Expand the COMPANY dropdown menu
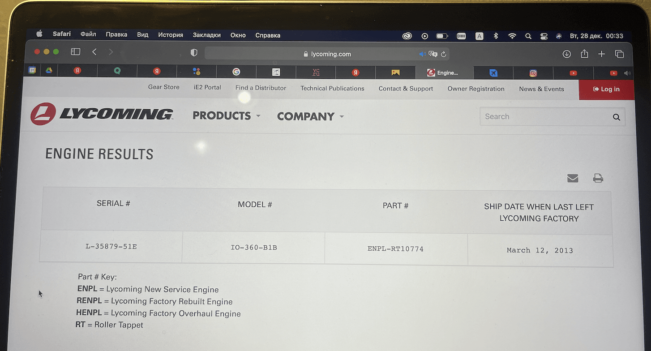The width and height of the screenshot is (651, 351). coord(310,116)
